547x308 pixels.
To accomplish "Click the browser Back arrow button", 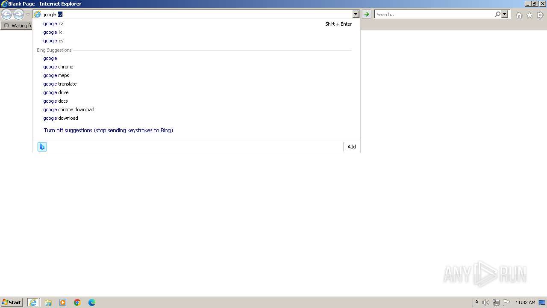I will click(6, 15).
